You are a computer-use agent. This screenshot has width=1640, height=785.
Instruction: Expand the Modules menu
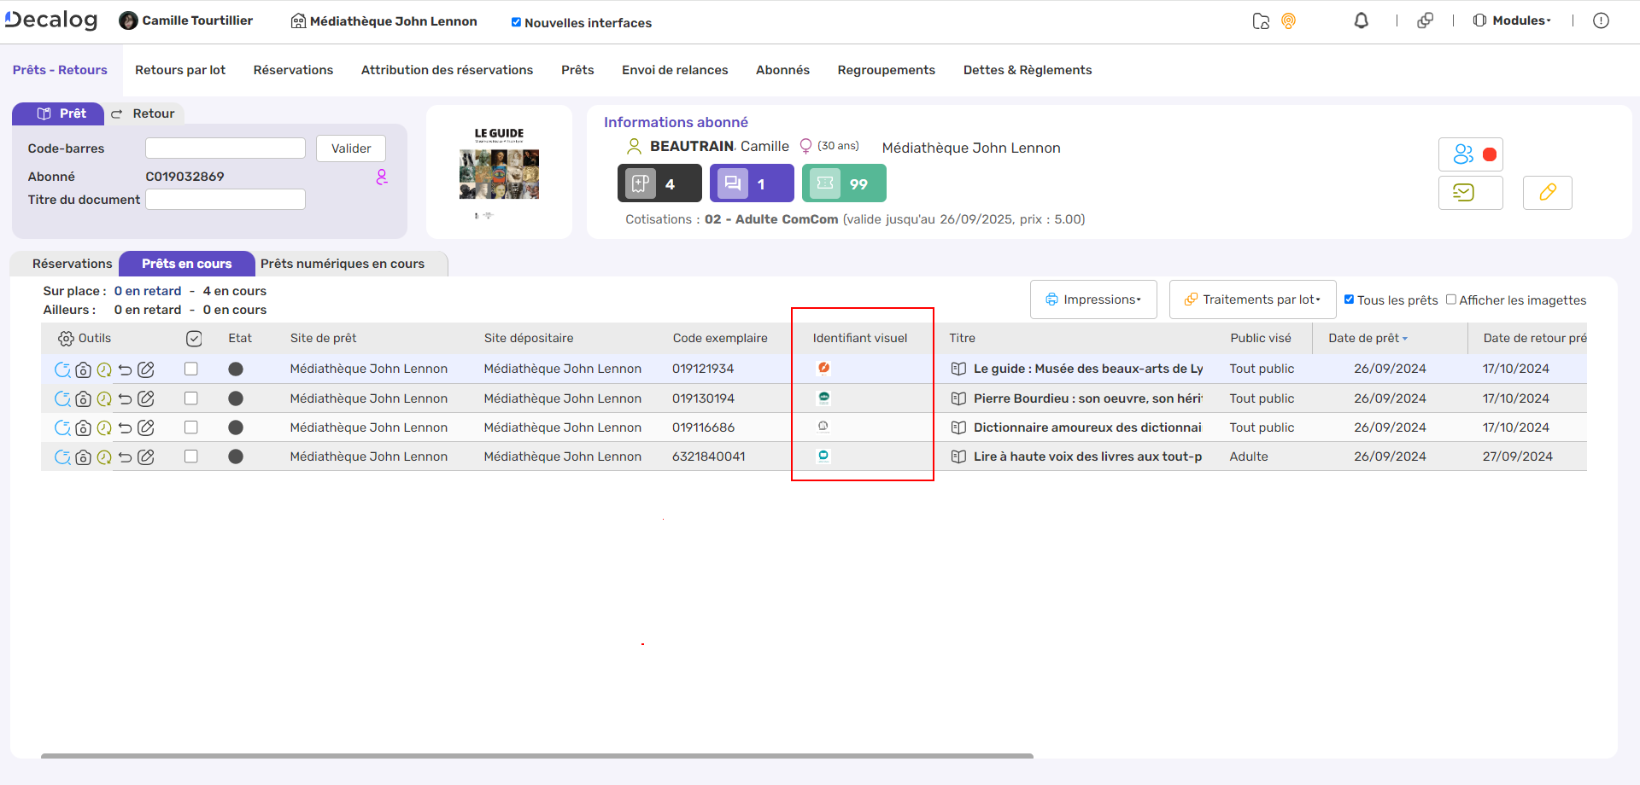(1513, 21)
